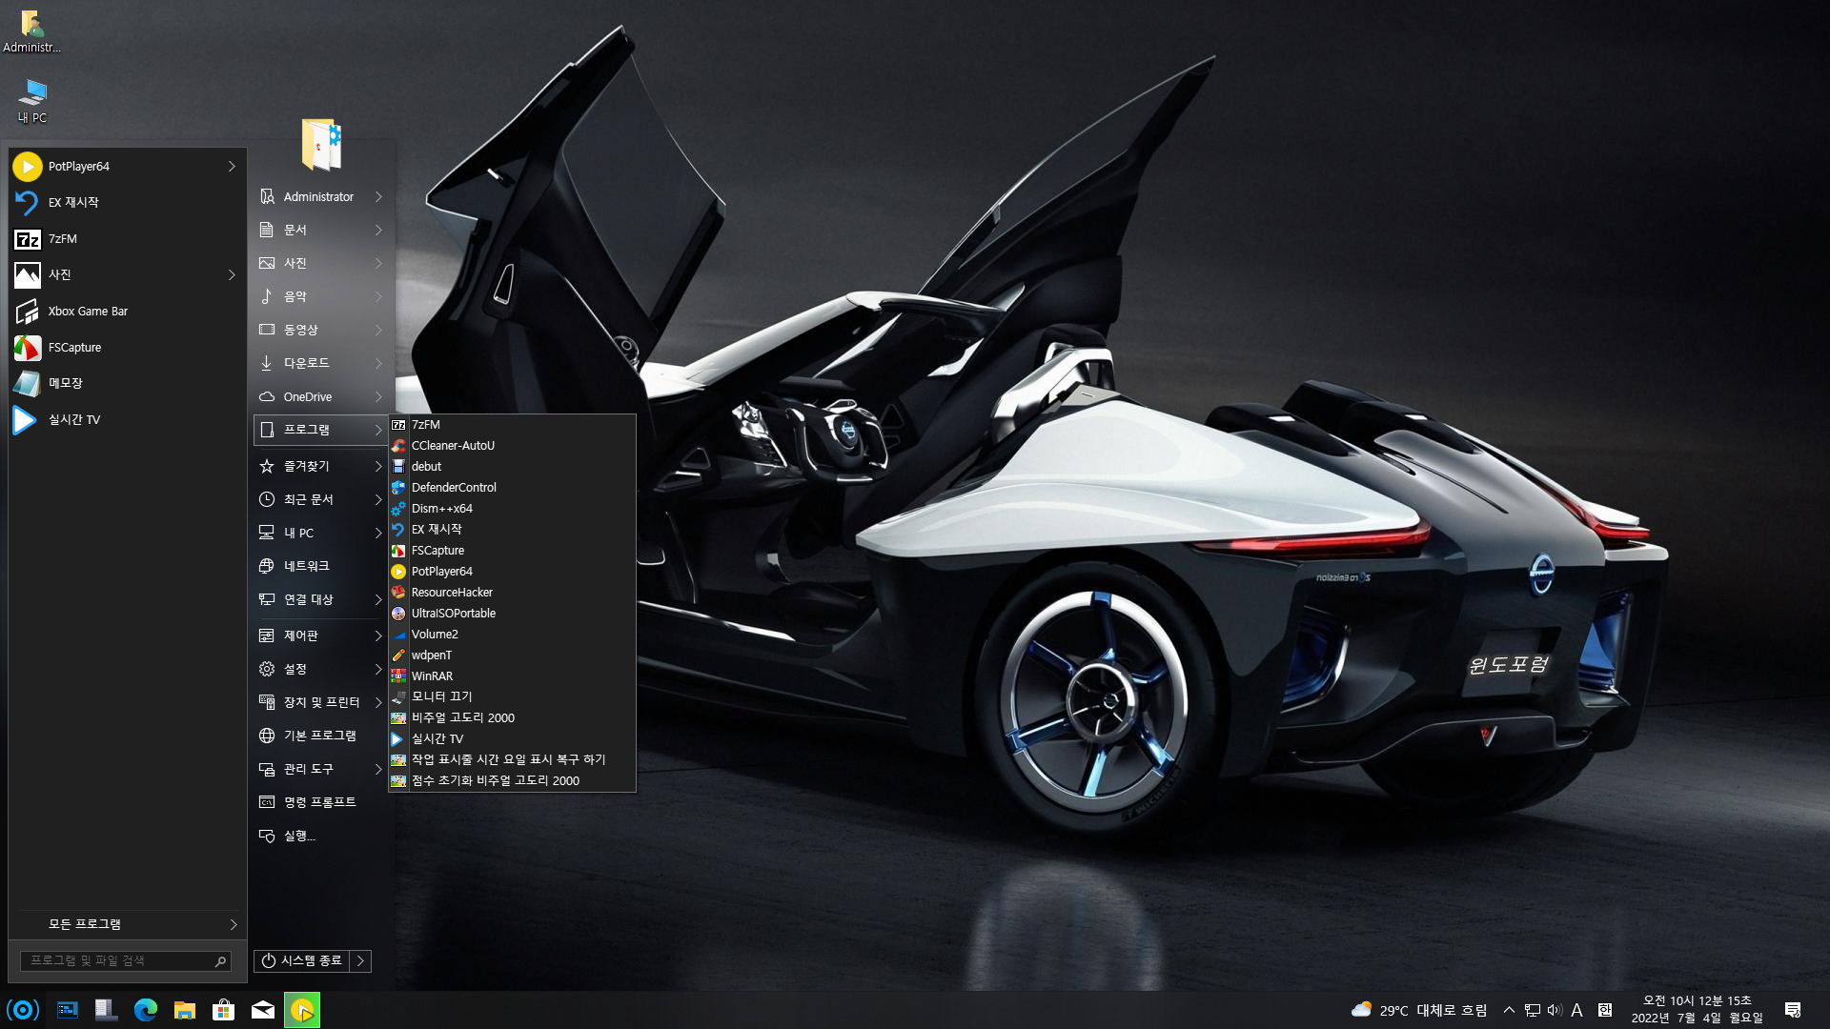Open 메모장 notepad
This screenshot has width=1830, height=1029.
(x=126, y=383)
